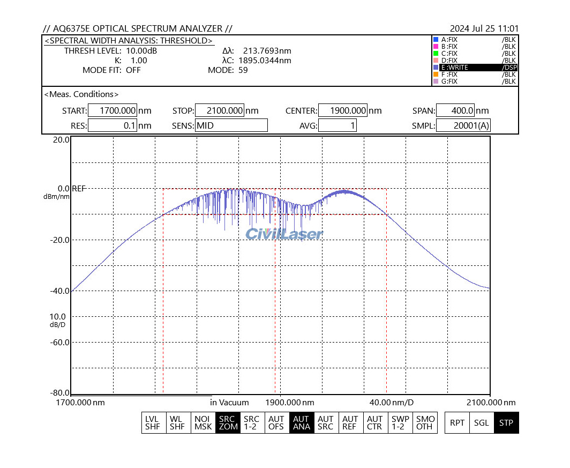Open the SMO OTH options key
The image size is (570, 468).
425,422
